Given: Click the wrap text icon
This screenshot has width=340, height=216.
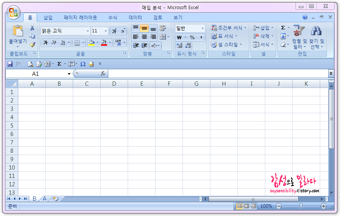Looking at the screenshot, I should (x=163, y=28).
